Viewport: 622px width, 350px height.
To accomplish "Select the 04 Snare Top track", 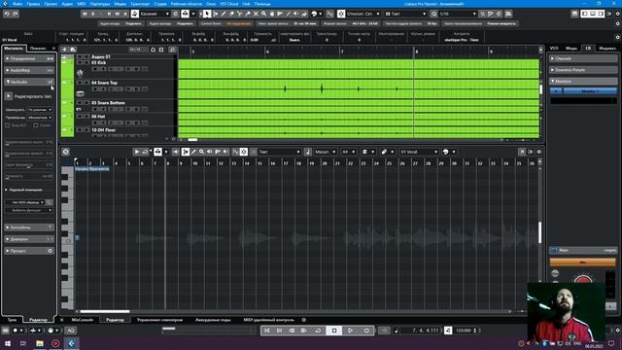I will 104,83.
